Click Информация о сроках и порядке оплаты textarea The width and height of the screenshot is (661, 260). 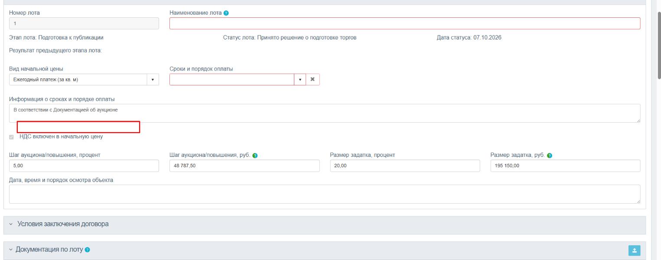(x=325, y=113)
